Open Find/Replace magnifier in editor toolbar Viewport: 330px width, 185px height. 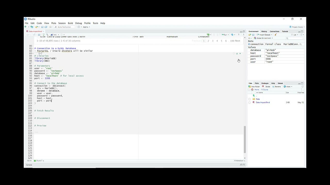click(47, 35)
